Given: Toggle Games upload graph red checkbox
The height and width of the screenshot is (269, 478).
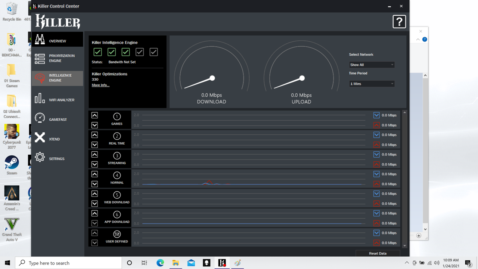Looking at the screenshot, I should (x=376, y=125).
